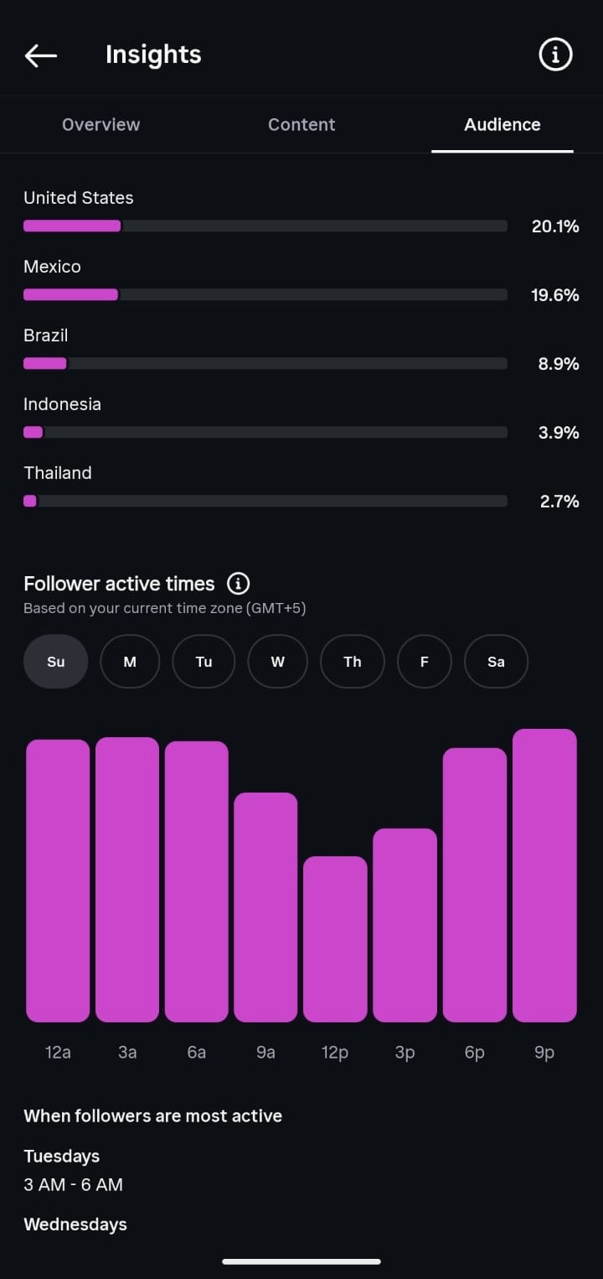Viewport: 603px width, 1279px height.
Task: Pick the Sa day pill
Action: pyautogui.click(x=496, y=662)
